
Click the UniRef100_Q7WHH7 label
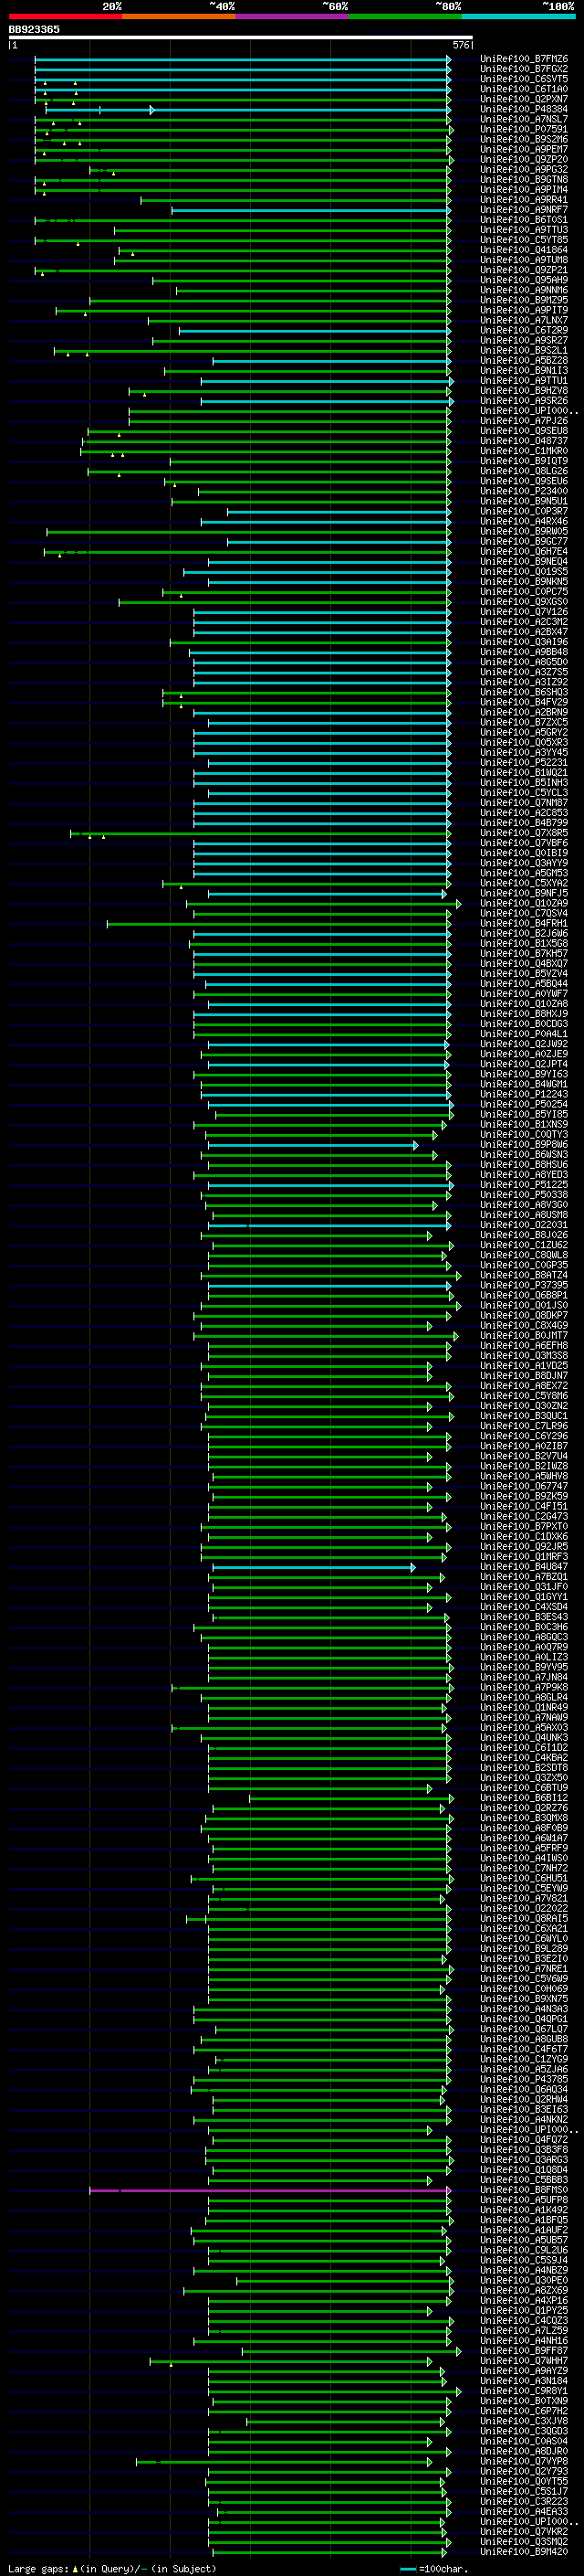coord(523,2361)
